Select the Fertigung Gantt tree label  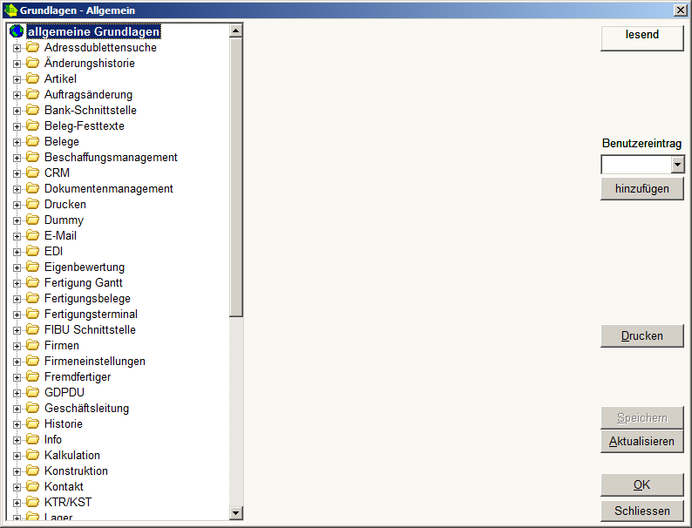click(84, 283)
